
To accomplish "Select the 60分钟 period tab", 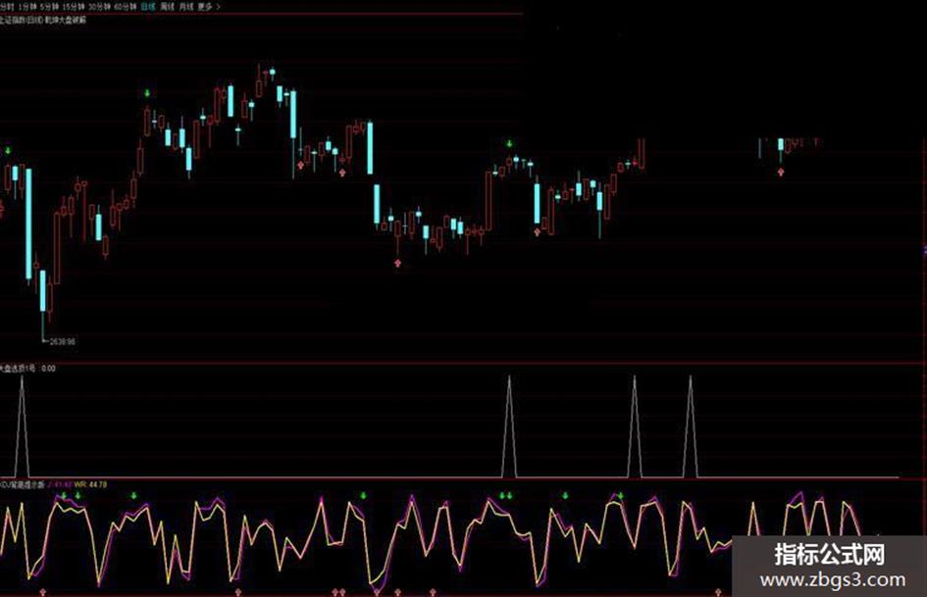I will (125, 7).
